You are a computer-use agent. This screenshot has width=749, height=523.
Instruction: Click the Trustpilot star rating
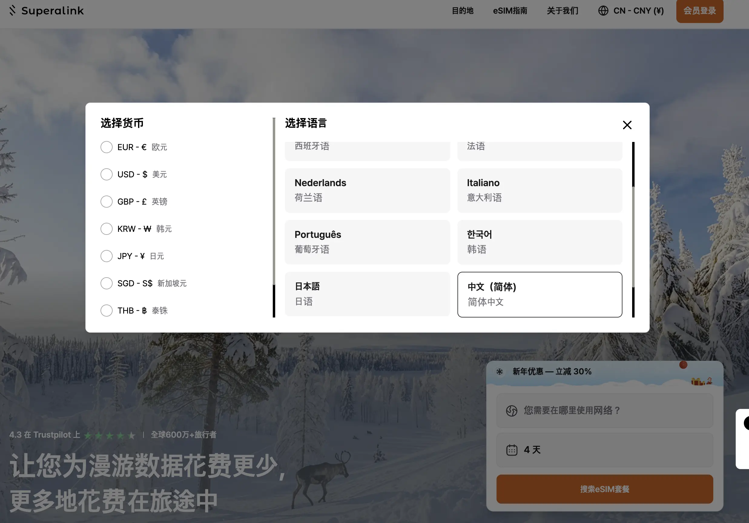[x=110, y=435]
